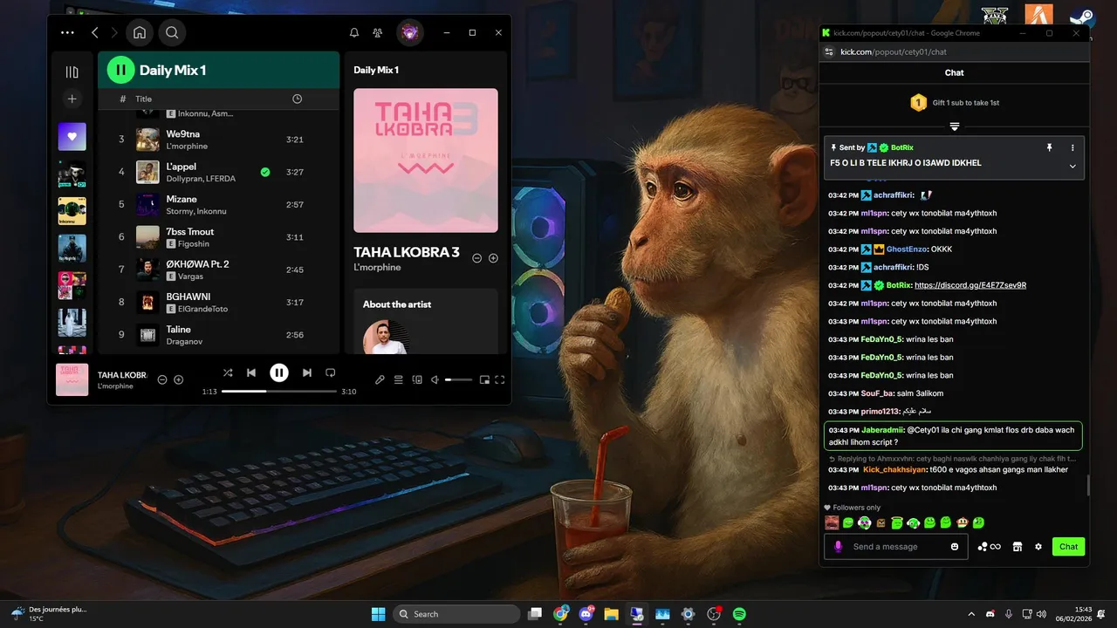Go to Spotify Home

coord(139,32)
